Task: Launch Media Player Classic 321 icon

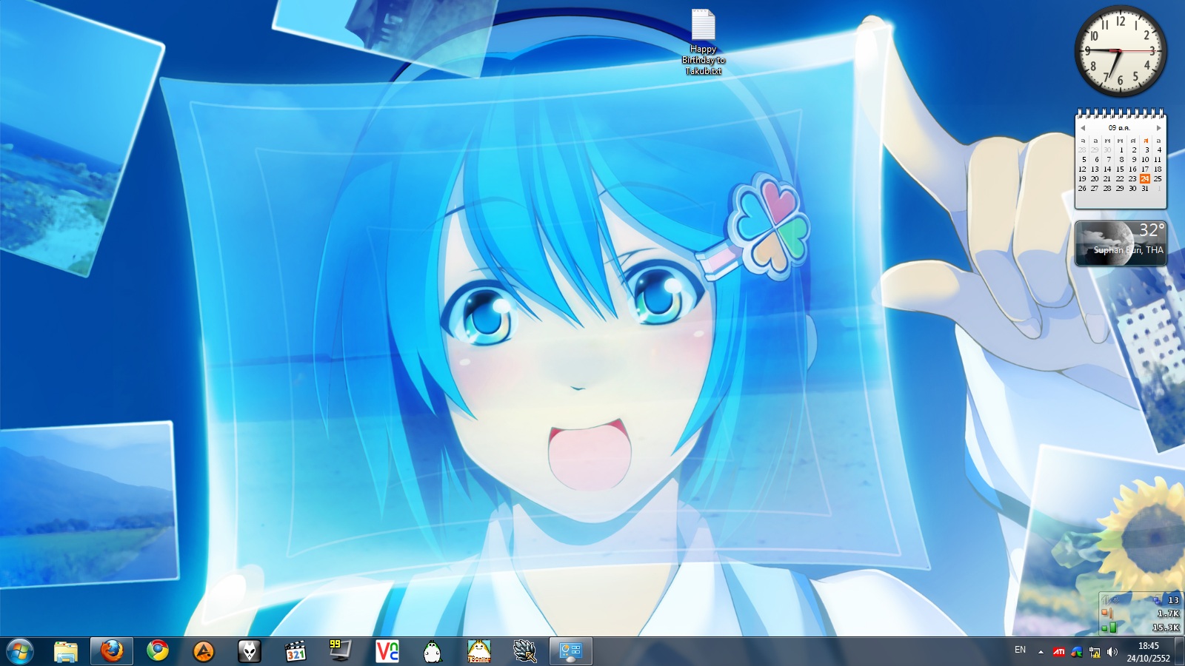Action: pos(296,651)
